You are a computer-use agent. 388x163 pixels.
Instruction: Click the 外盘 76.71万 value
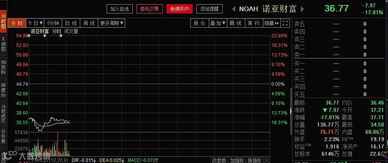(330, 132)
